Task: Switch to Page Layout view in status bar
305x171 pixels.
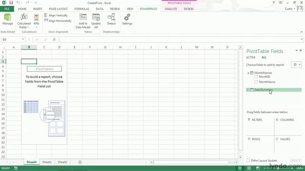Action: point(249,168)
